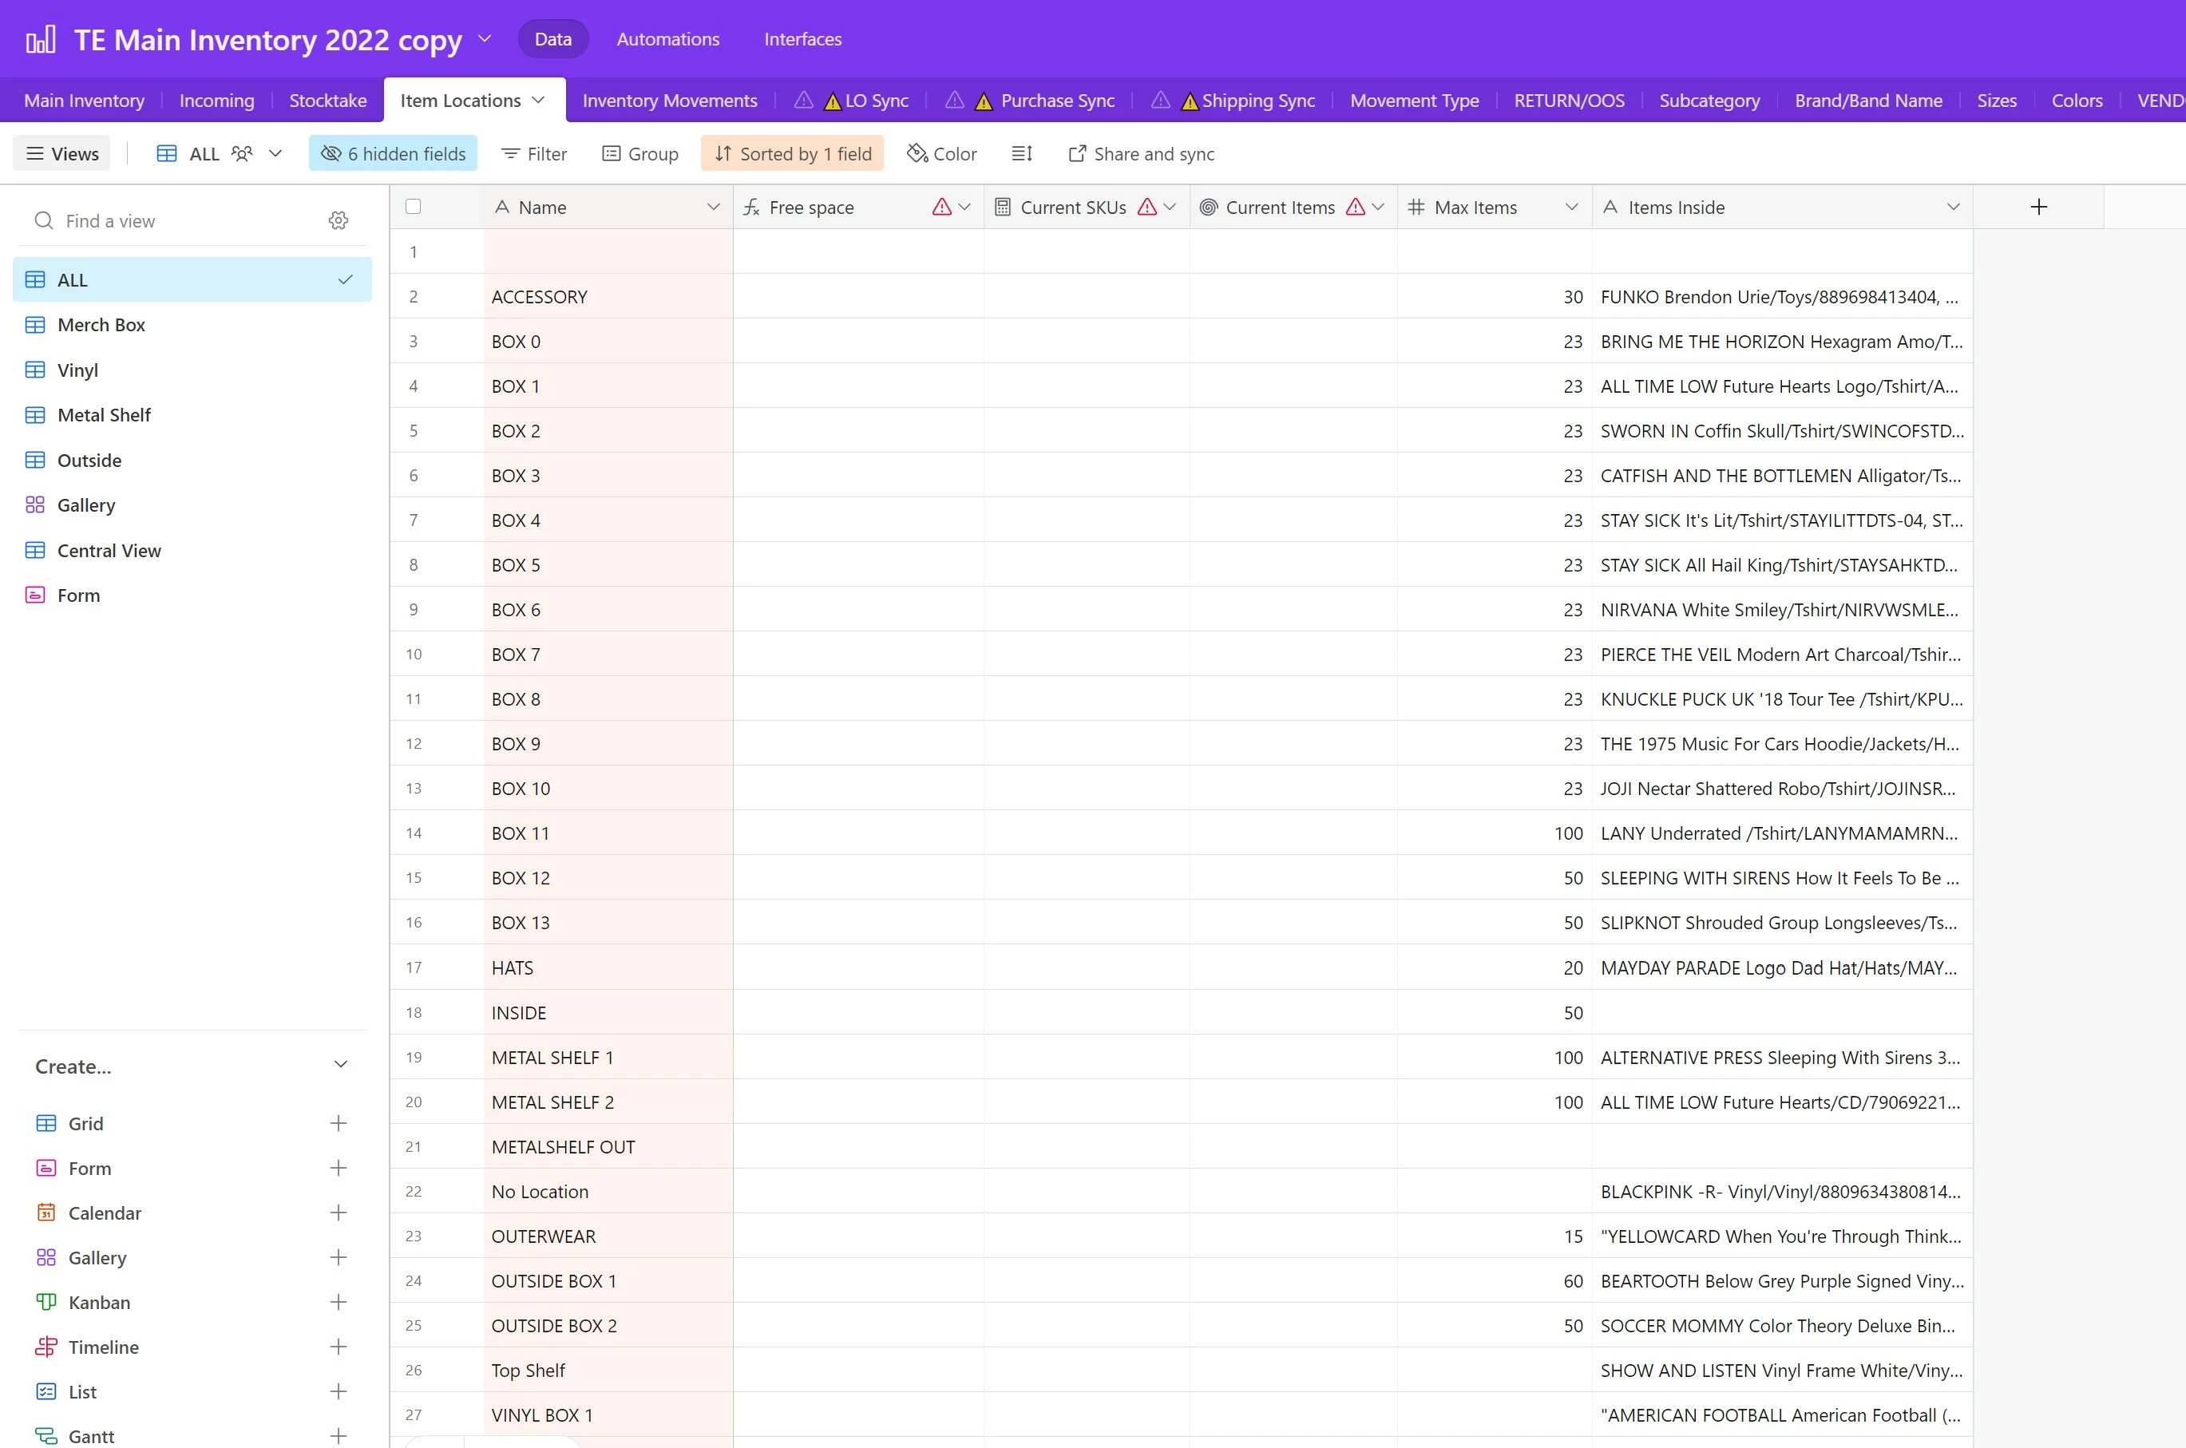Click the row height icon in toolbar

[1021, 153]
